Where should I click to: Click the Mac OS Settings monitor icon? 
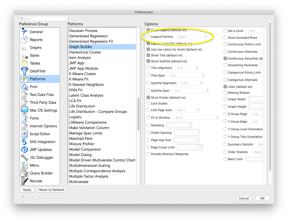[25, 110]
